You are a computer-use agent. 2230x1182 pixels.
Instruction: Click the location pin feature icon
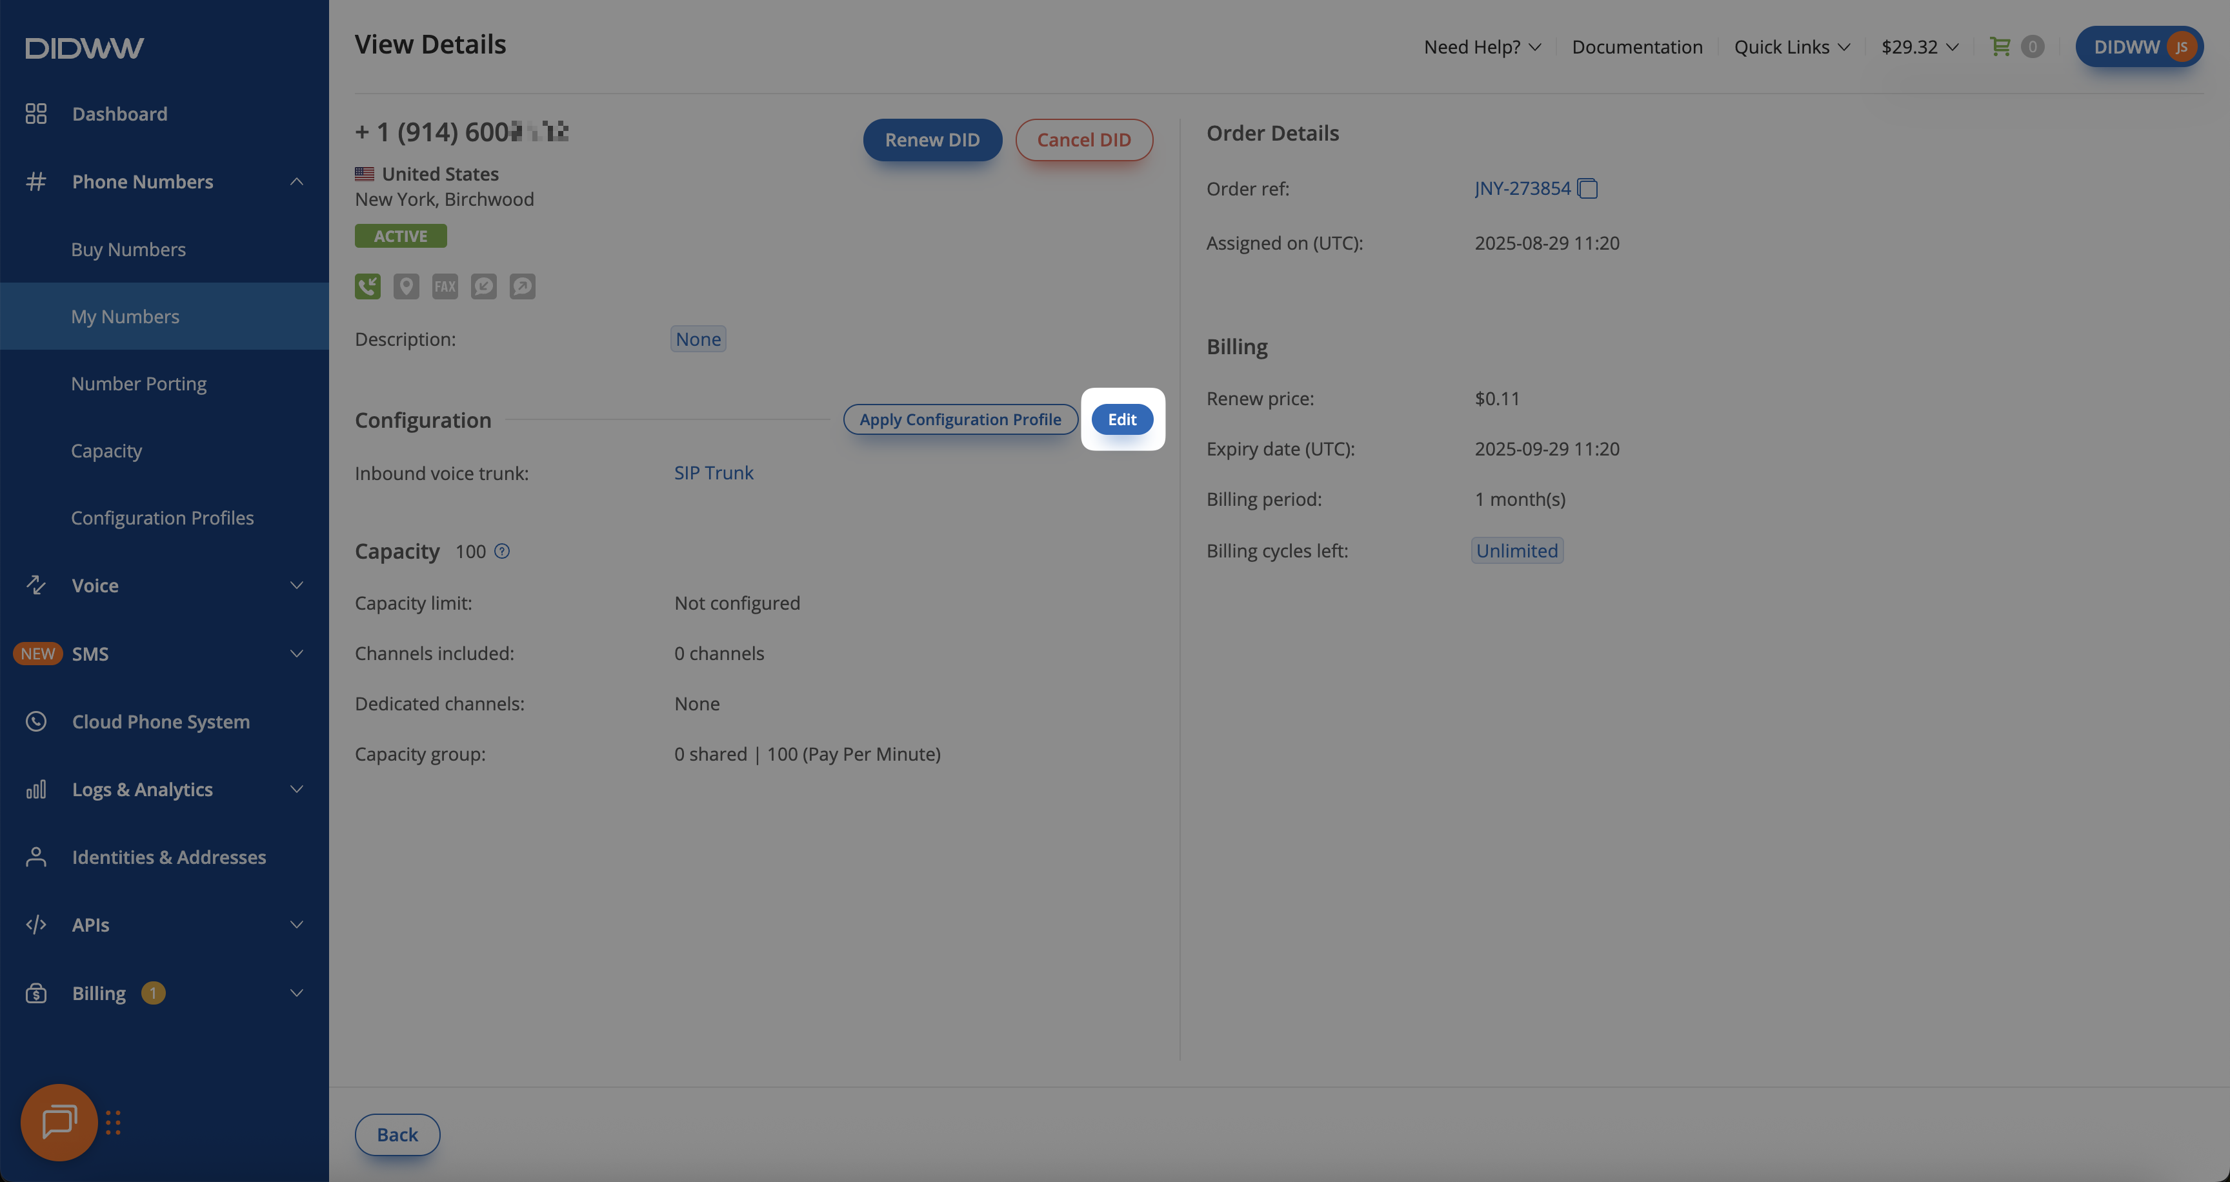tap(406, 286)
